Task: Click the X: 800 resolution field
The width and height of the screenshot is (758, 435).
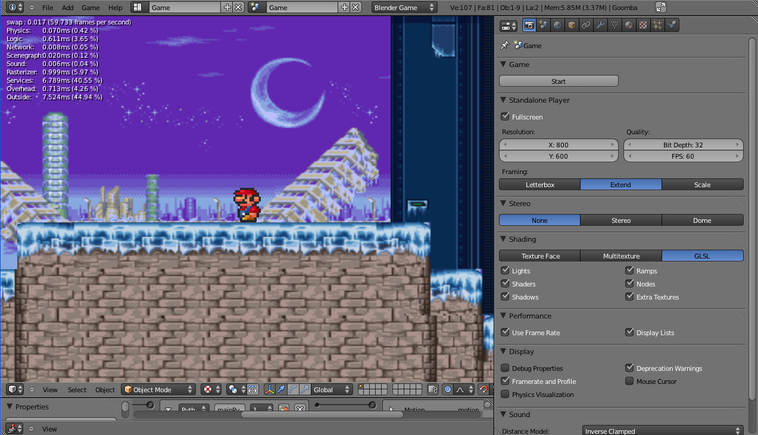Action: [559, 144]
